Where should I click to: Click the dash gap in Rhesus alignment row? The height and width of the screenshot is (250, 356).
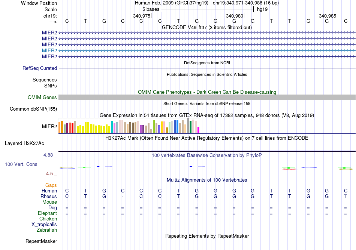pos(123,197)
